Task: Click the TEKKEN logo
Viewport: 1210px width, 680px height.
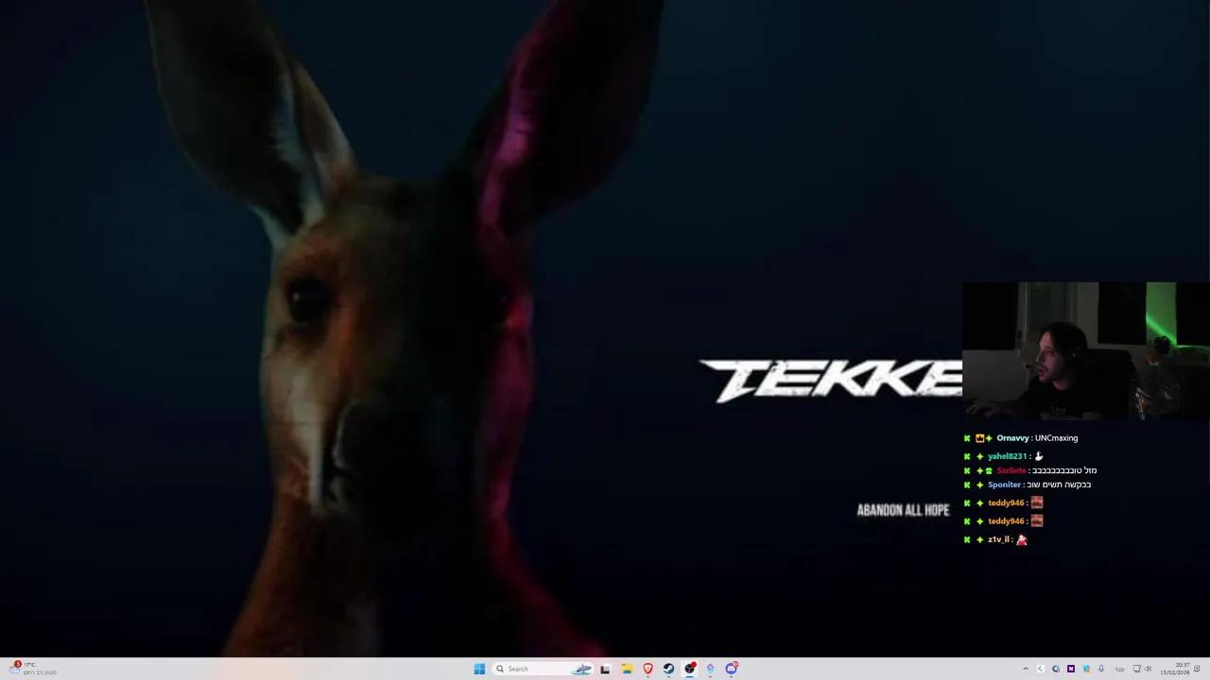Action: tap(831, 381)
